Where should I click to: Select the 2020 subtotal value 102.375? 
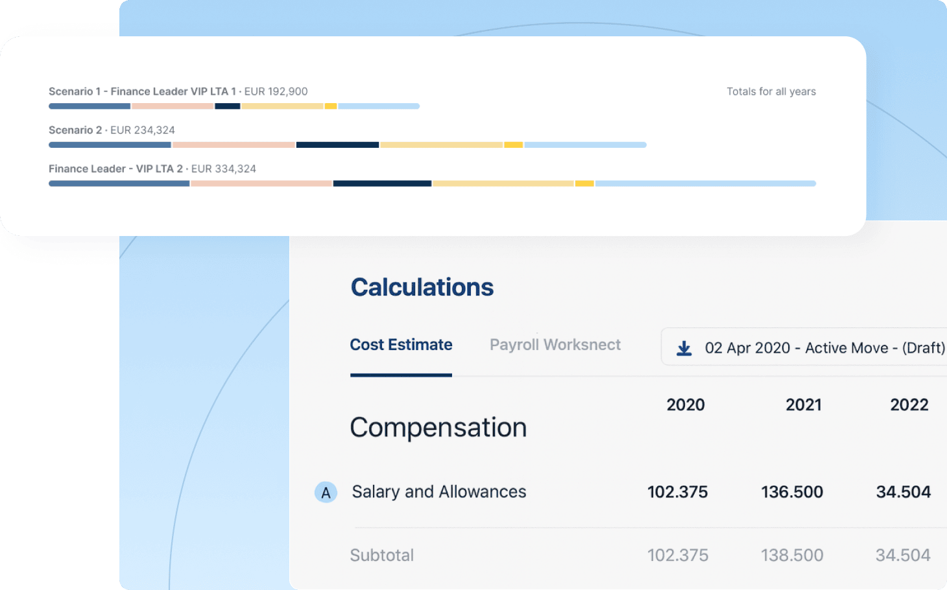pyautogui.click(x=677, y=556)
